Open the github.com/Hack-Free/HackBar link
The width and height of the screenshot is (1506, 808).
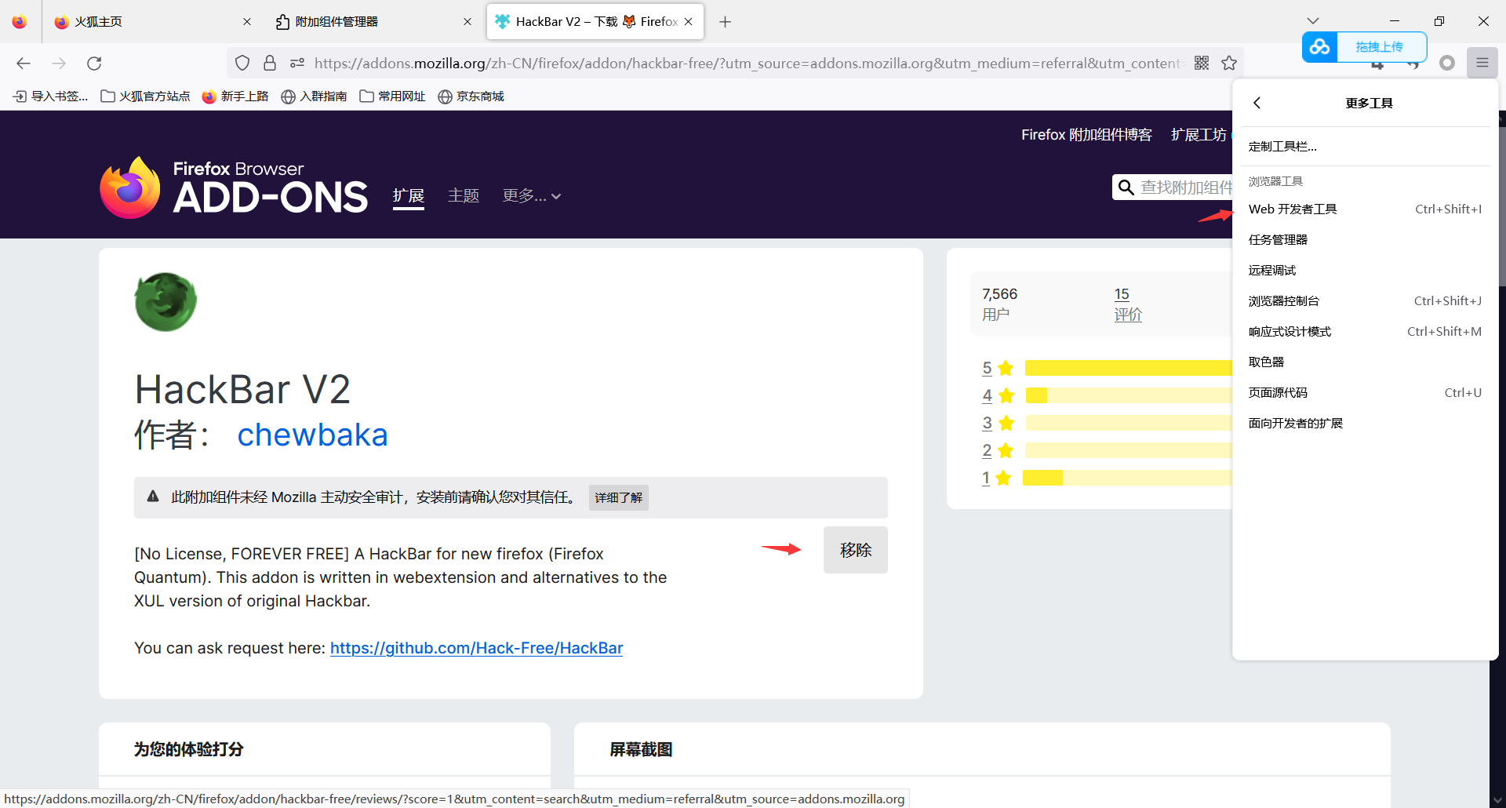pyautogui.click(x=476, y=648)
